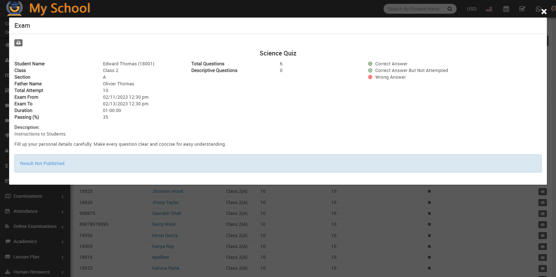Click the WhatsApp chat icon in the header

[x=538, y=9]
